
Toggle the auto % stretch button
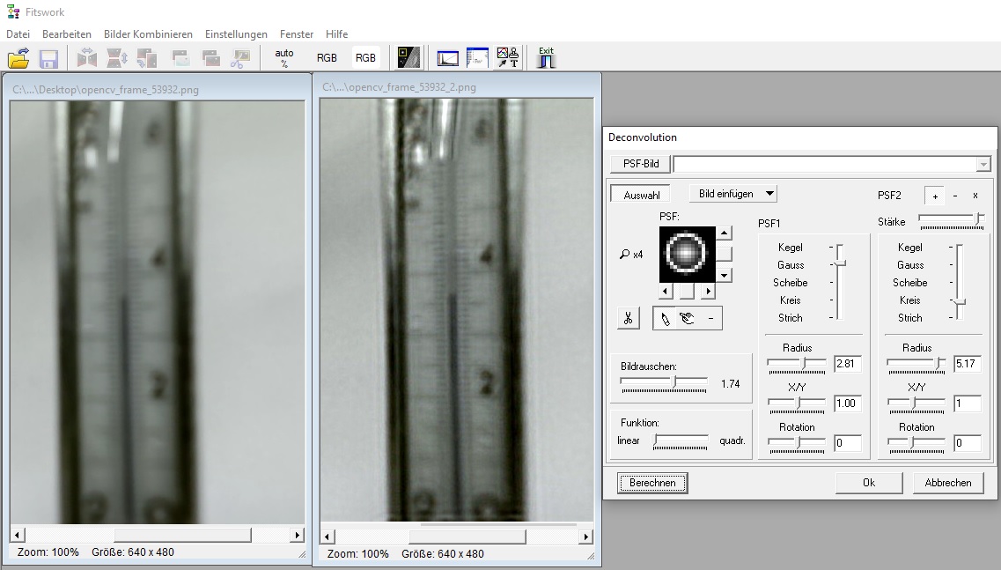coord(284,58)
